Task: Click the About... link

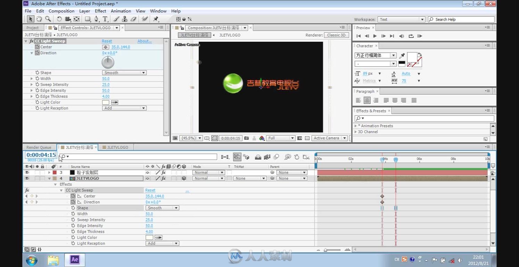Action: [145, 41]
